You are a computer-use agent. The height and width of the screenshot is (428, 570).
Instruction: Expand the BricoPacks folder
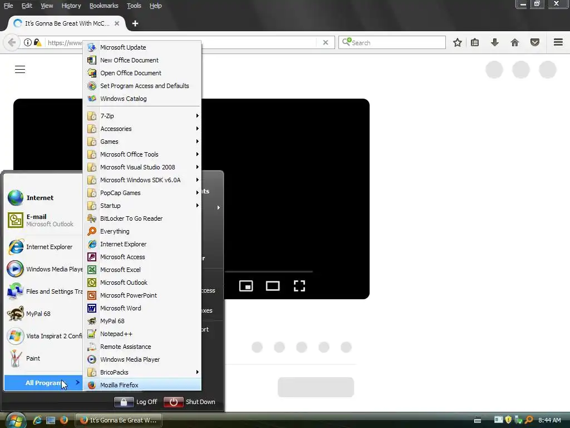coord(142,372)
